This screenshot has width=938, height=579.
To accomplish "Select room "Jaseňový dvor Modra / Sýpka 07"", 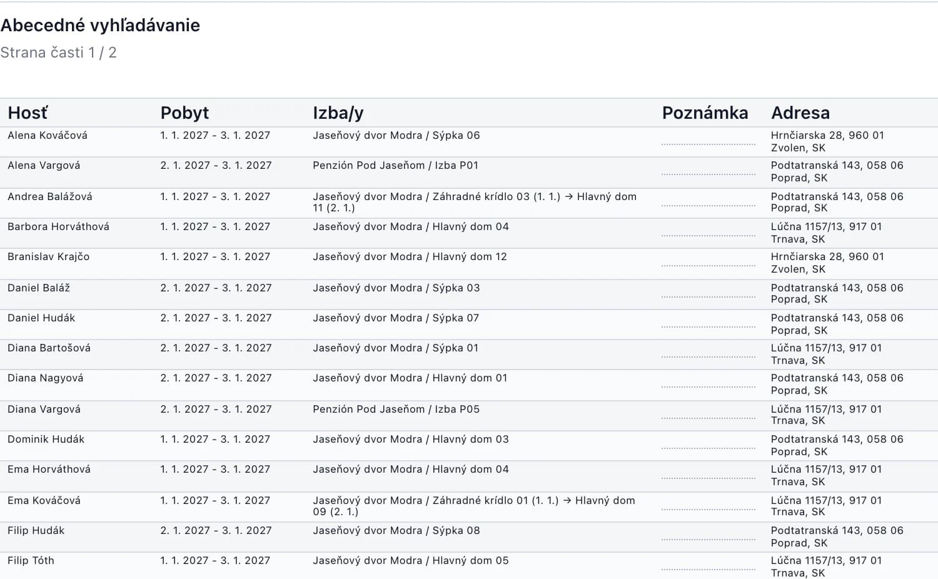I will point(396,318).
